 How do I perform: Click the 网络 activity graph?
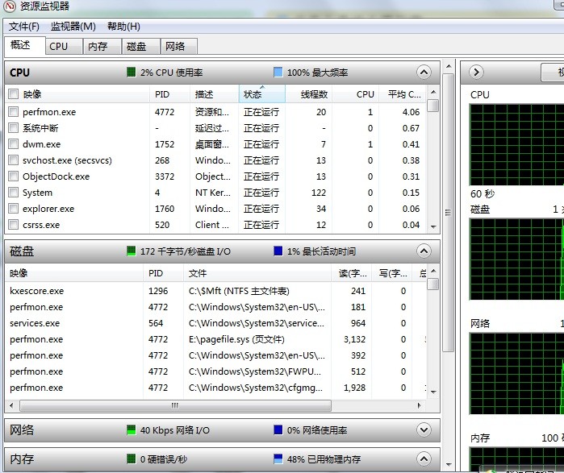(x=517, y=374)
